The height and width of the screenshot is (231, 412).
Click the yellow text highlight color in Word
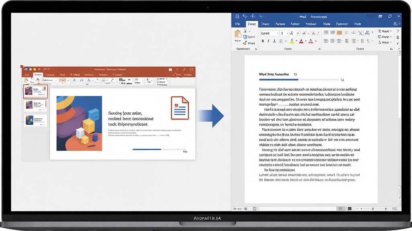tap(292, 41)
